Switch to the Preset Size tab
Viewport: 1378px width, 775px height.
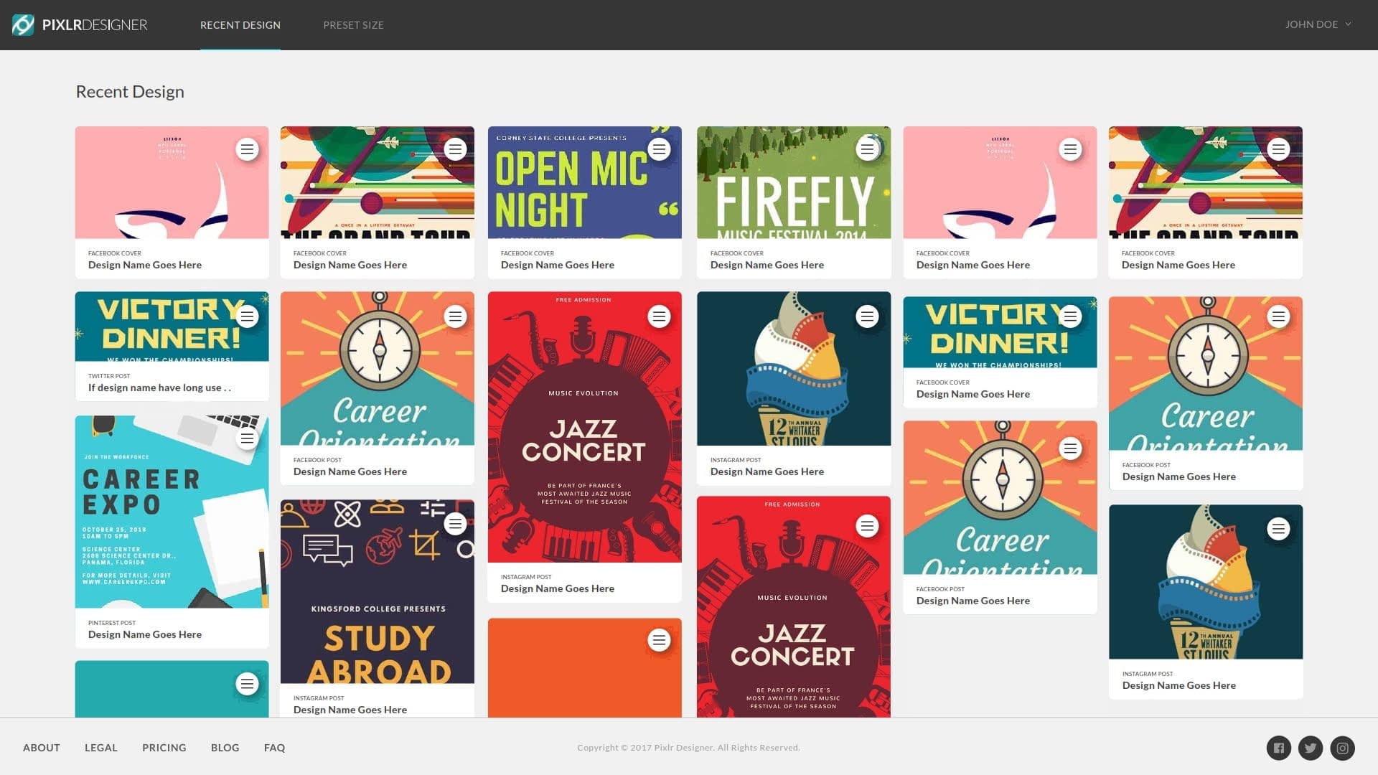pos(353,25)
